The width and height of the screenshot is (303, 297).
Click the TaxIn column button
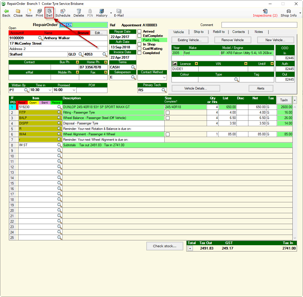click(284, 100)
